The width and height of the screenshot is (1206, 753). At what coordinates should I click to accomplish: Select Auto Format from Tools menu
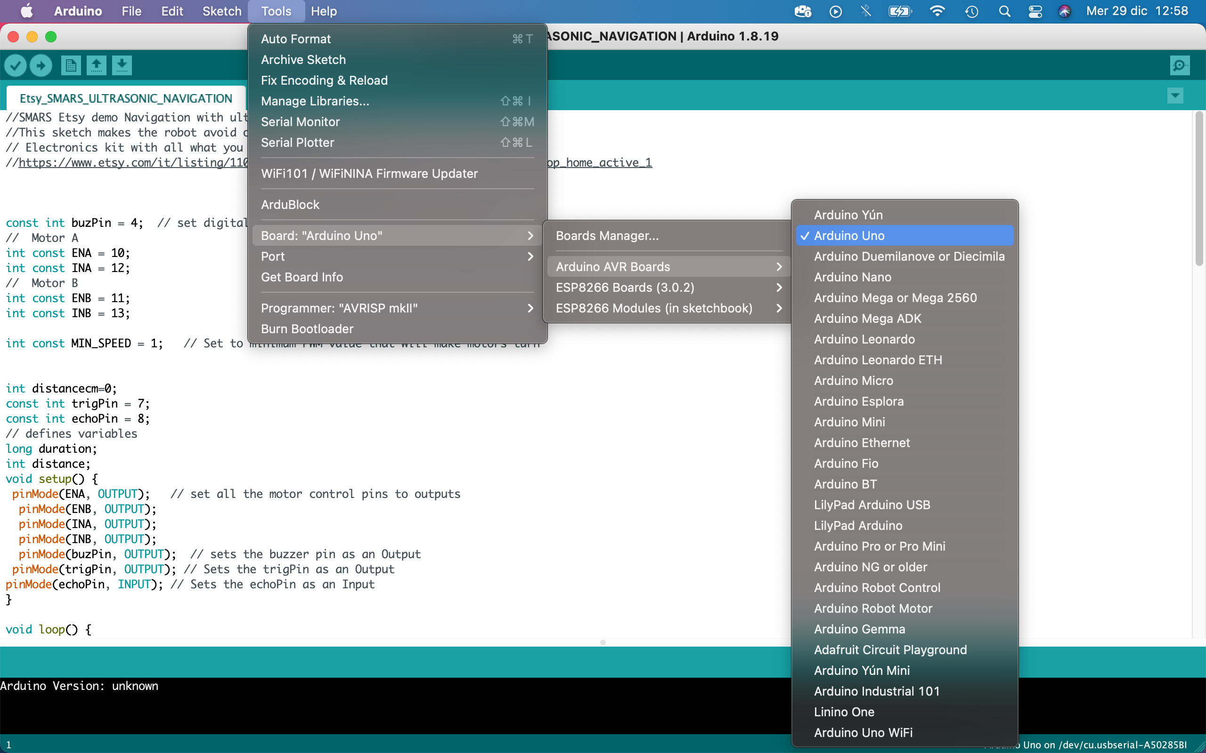397,39
